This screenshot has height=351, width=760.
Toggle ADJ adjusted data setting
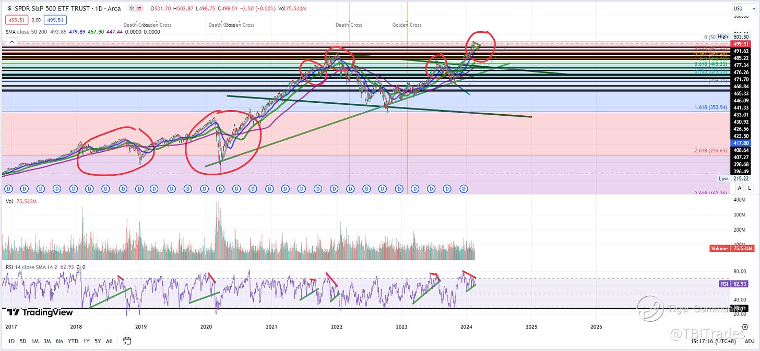[749, 342]
